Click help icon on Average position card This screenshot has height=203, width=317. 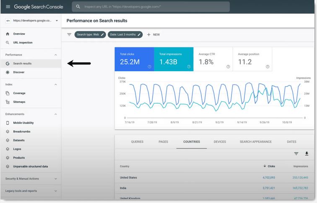point(268,67)
